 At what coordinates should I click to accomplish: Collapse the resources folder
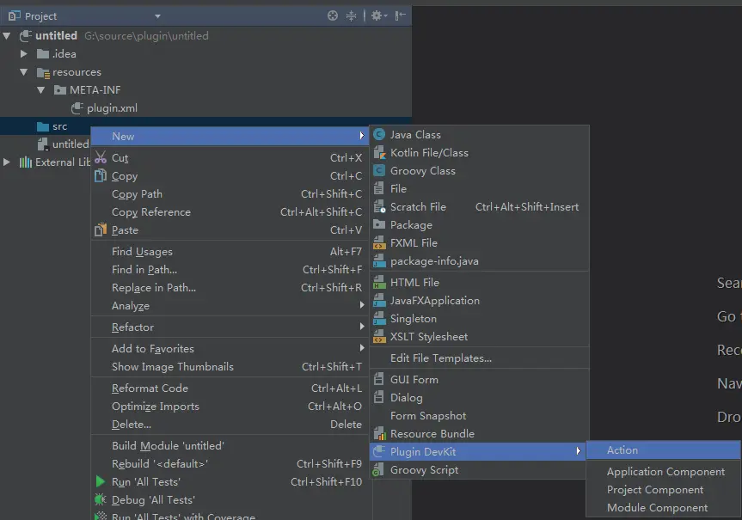(24, 72)
